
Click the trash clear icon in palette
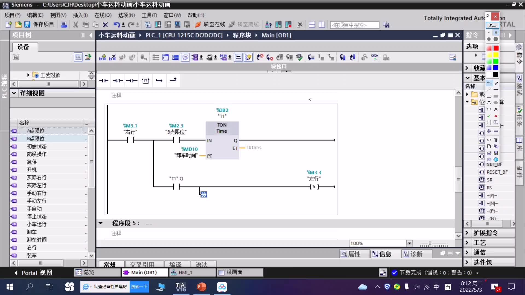coord(496,140)
